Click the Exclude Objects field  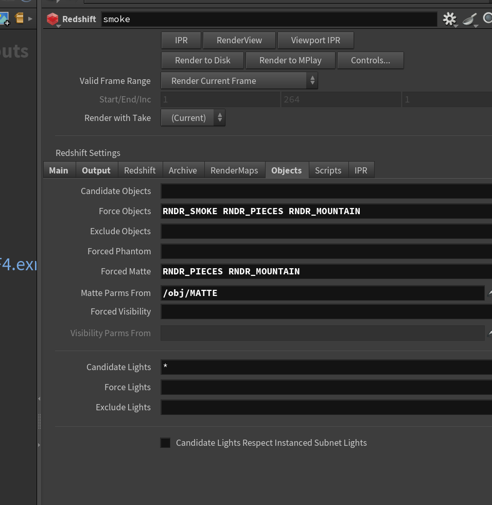(326, 231)
